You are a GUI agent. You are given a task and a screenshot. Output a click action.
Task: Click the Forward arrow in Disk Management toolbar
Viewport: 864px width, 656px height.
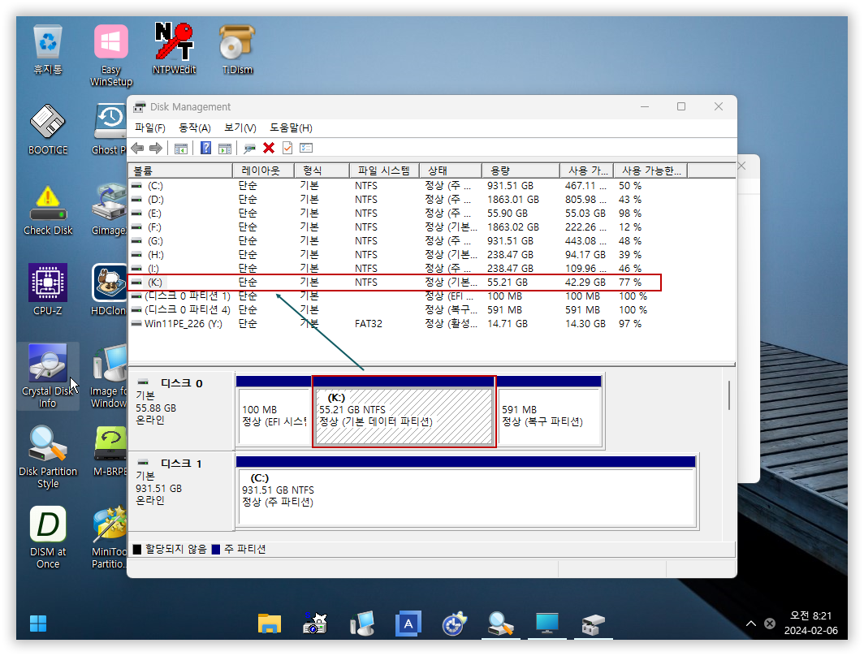coord(156,148)
